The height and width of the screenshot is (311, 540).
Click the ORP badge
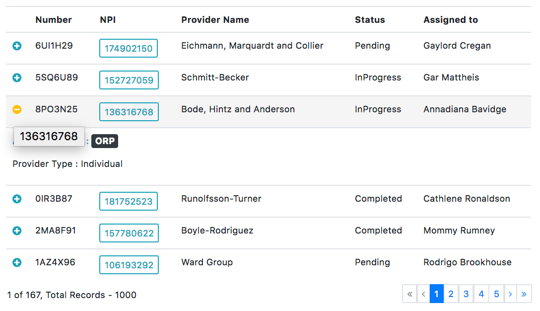[x=105, y=141]
